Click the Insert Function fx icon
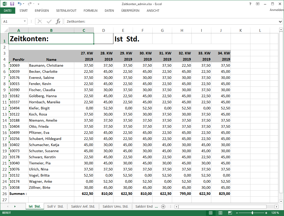The height and width of the screenshot is (216, 284). point(58,22)
